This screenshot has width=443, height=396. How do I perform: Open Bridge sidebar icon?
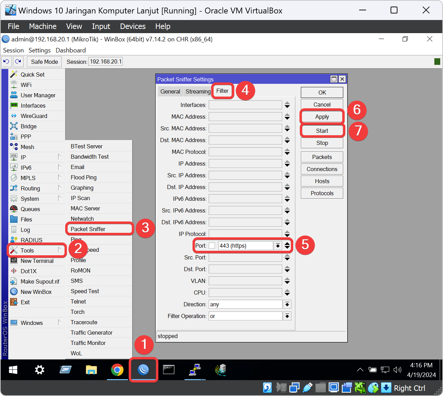click(14, 126)
